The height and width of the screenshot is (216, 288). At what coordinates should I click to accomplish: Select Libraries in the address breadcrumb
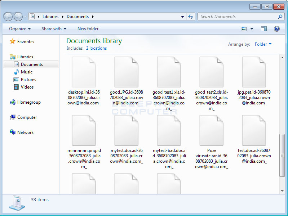pyautogui.click(x=50, y=17)
